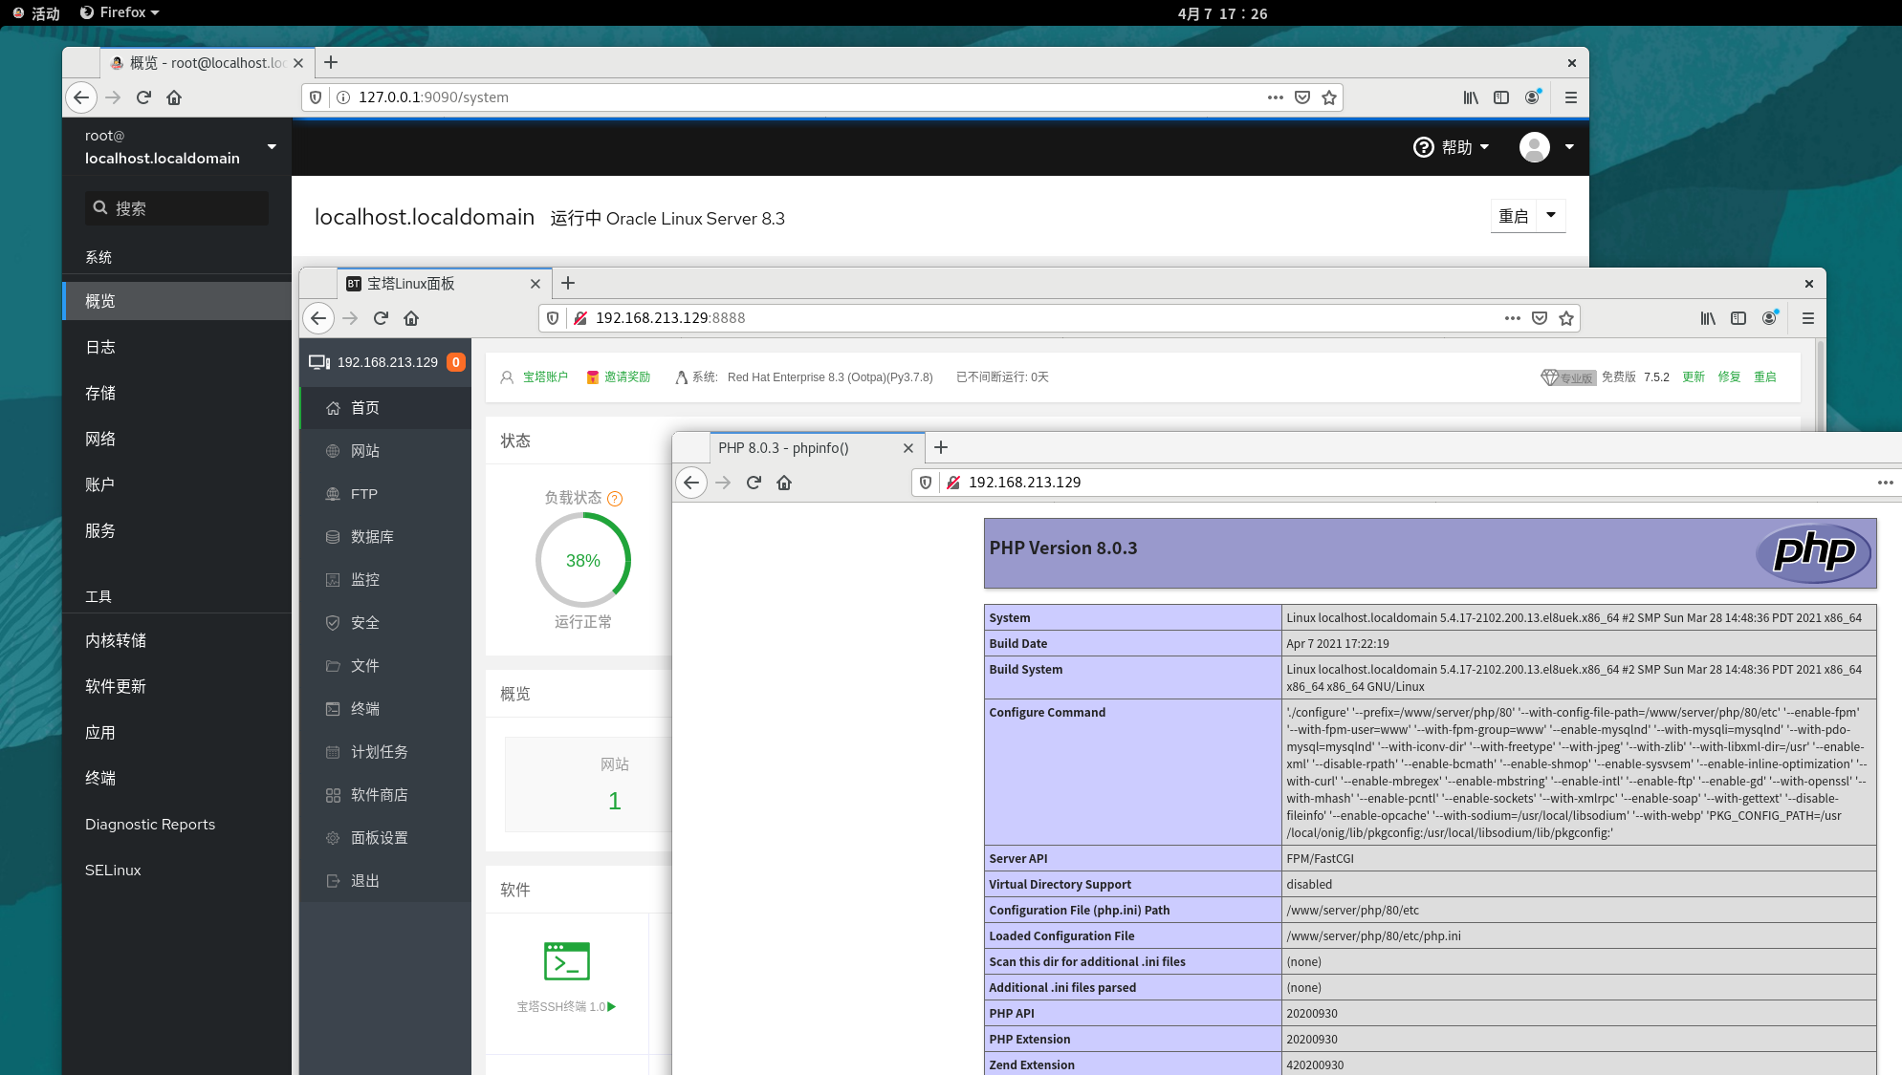This screenshot has width=1902, height=1075.
Task: Open 监控 monitoring in 宝塔 panel
Action: (x=365, y=579)
